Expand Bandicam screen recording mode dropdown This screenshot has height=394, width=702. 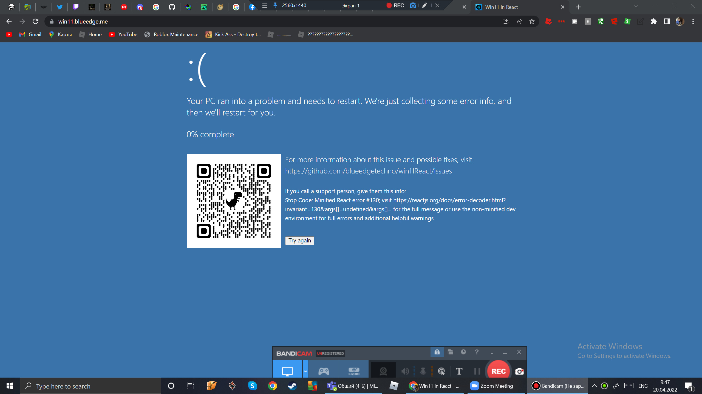pyautogui.click(x=305, y=371)
